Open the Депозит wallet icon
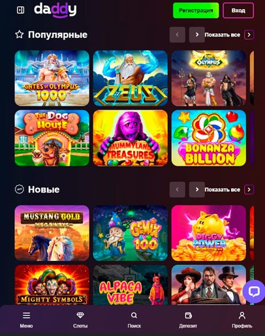This screenshot has height=336, width=265. coord(188,315)
